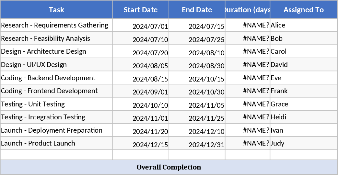Select the Coding - Backend Development cell
338x175 pixels.
[56, 78]
